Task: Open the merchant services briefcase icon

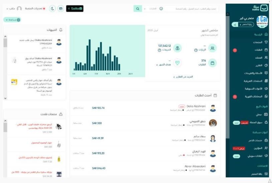Action: [266, 140]
